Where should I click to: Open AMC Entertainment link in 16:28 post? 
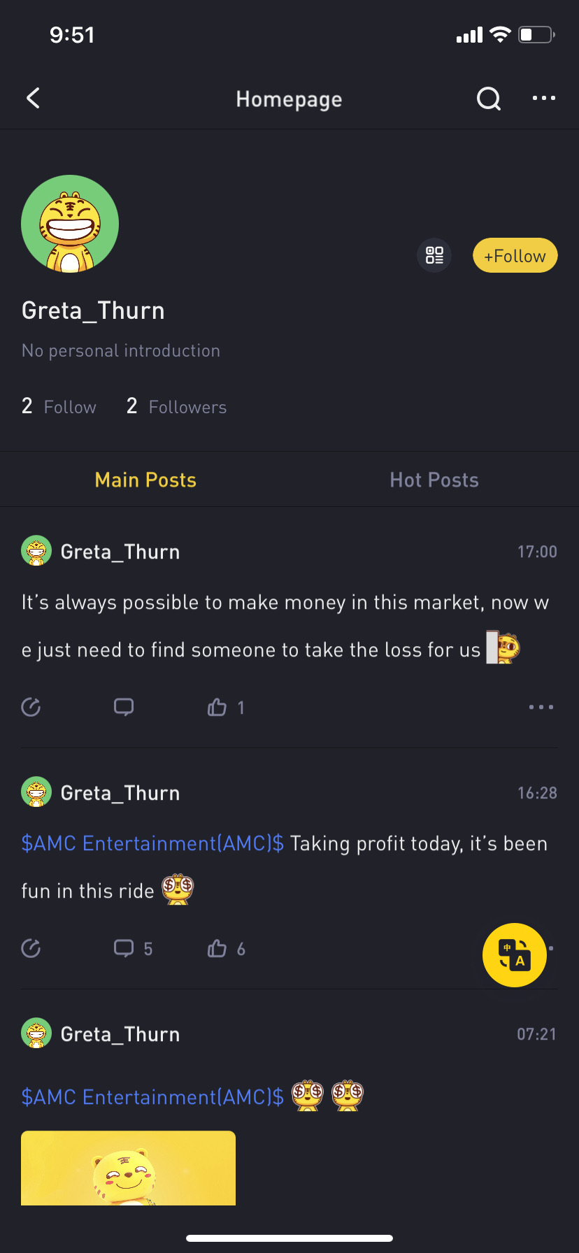[x=152, y=843]
